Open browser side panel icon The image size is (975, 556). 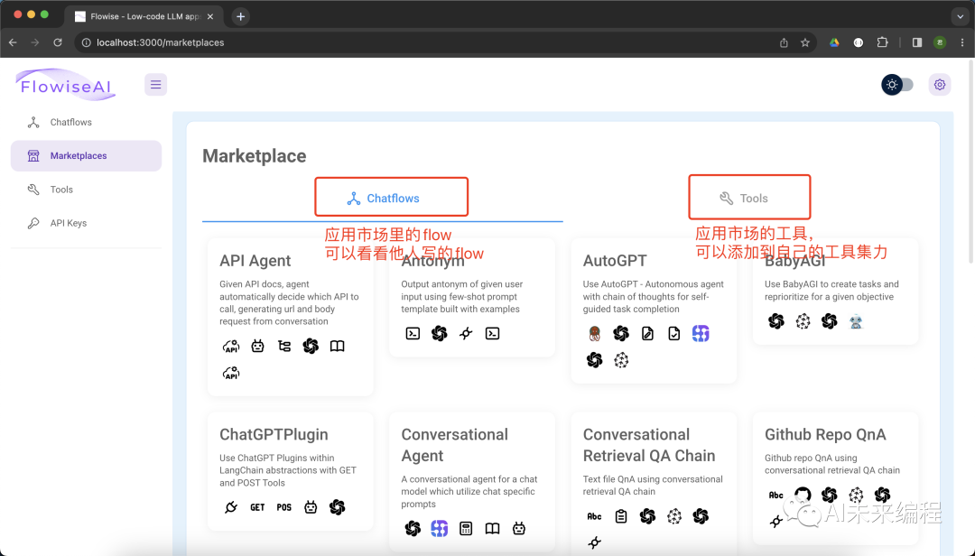[x=917, y=42]
